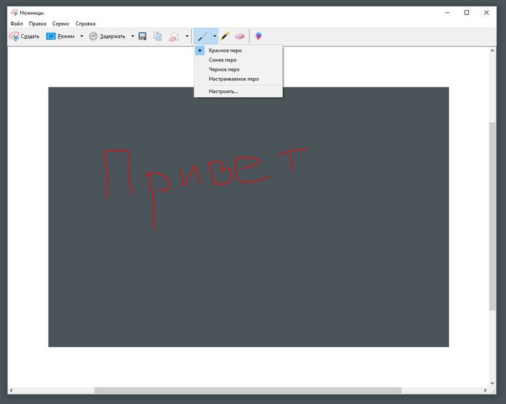Click the vertical scrollbar down arrow
This screenshot has width=506, height=404.
492,383
